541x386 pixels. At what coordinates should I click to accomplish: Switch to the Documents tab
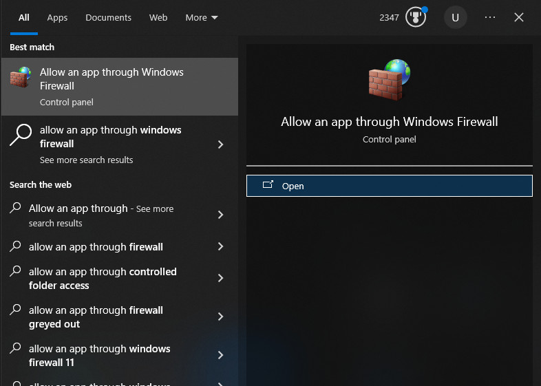pyautogui.click(x=108, y=18)
